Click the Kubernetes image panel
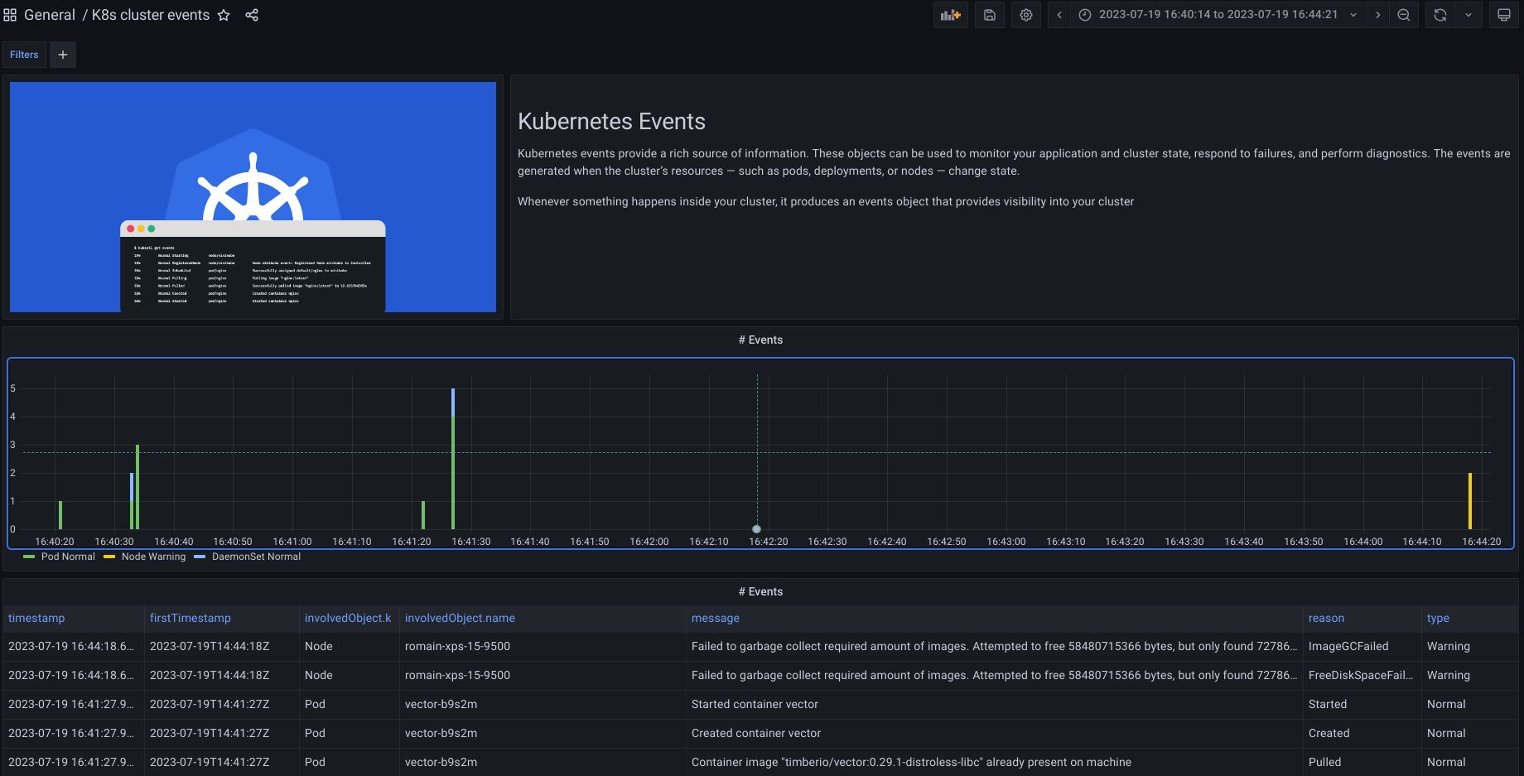 253,197
